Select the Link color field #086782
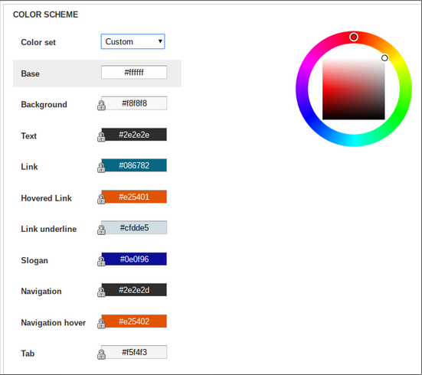The height and width of the screenshot is (375, 422). click(x=134, y=165)
